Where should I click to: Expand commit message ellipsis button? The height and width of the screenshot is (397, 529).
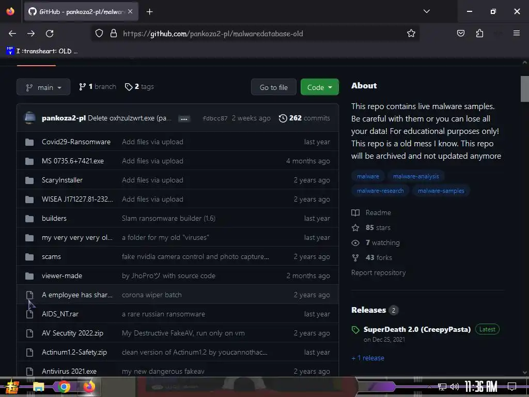pyautogui.click(x=184, y=119)
